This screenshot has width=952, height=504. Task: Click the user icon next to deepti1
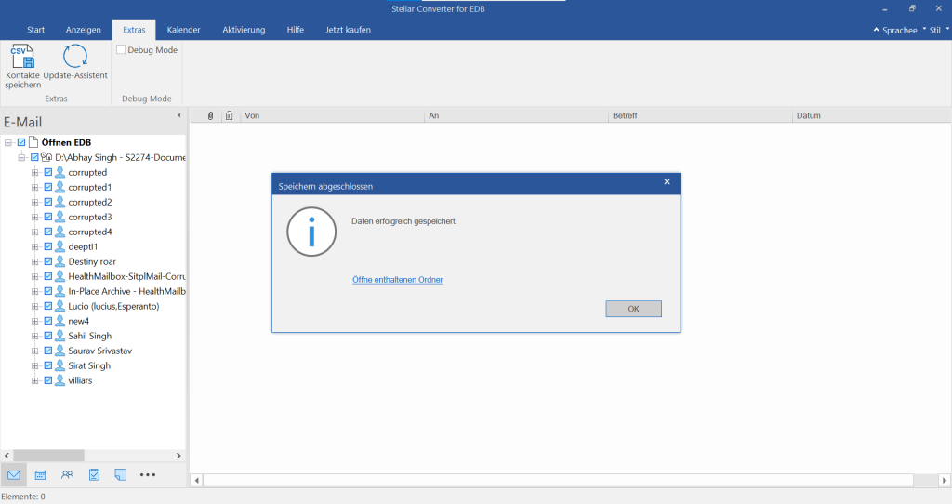point(60,246)
